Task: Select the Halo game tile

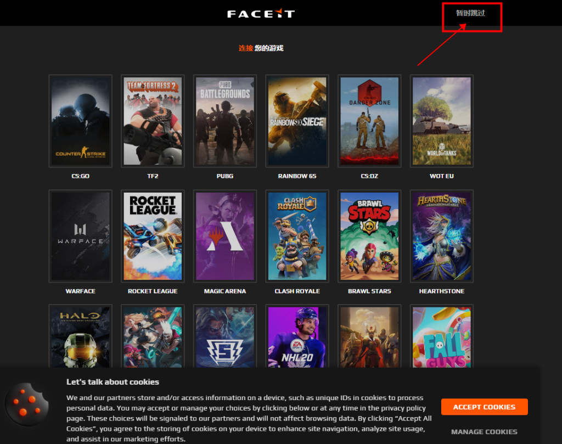Action: tap(80, 336)
